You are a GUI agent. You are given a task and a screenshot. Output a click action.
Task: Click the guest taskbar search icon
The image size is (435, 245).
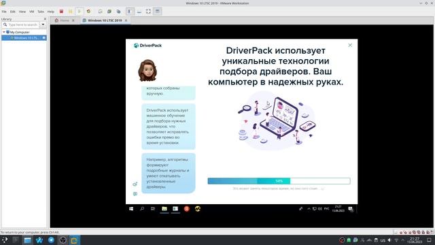(142, 209)
